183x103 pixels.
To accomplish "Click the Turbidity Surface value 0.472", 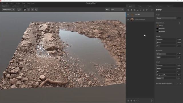I will tap(179, 54).
